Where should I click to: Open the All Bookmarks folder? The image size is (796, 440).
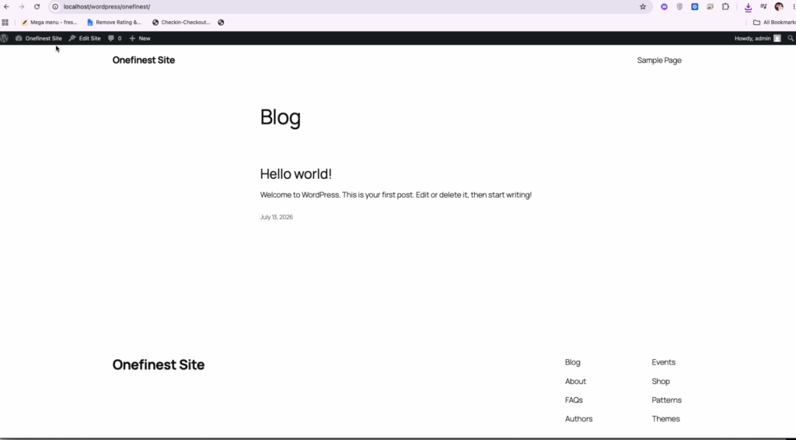coord(774,23)
